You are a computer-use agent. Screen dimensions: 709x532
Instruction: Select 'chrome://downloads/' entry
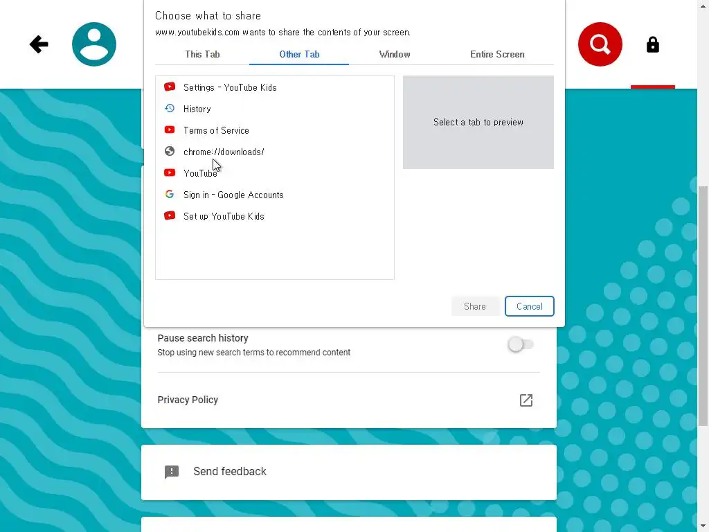tap(275, 152)
